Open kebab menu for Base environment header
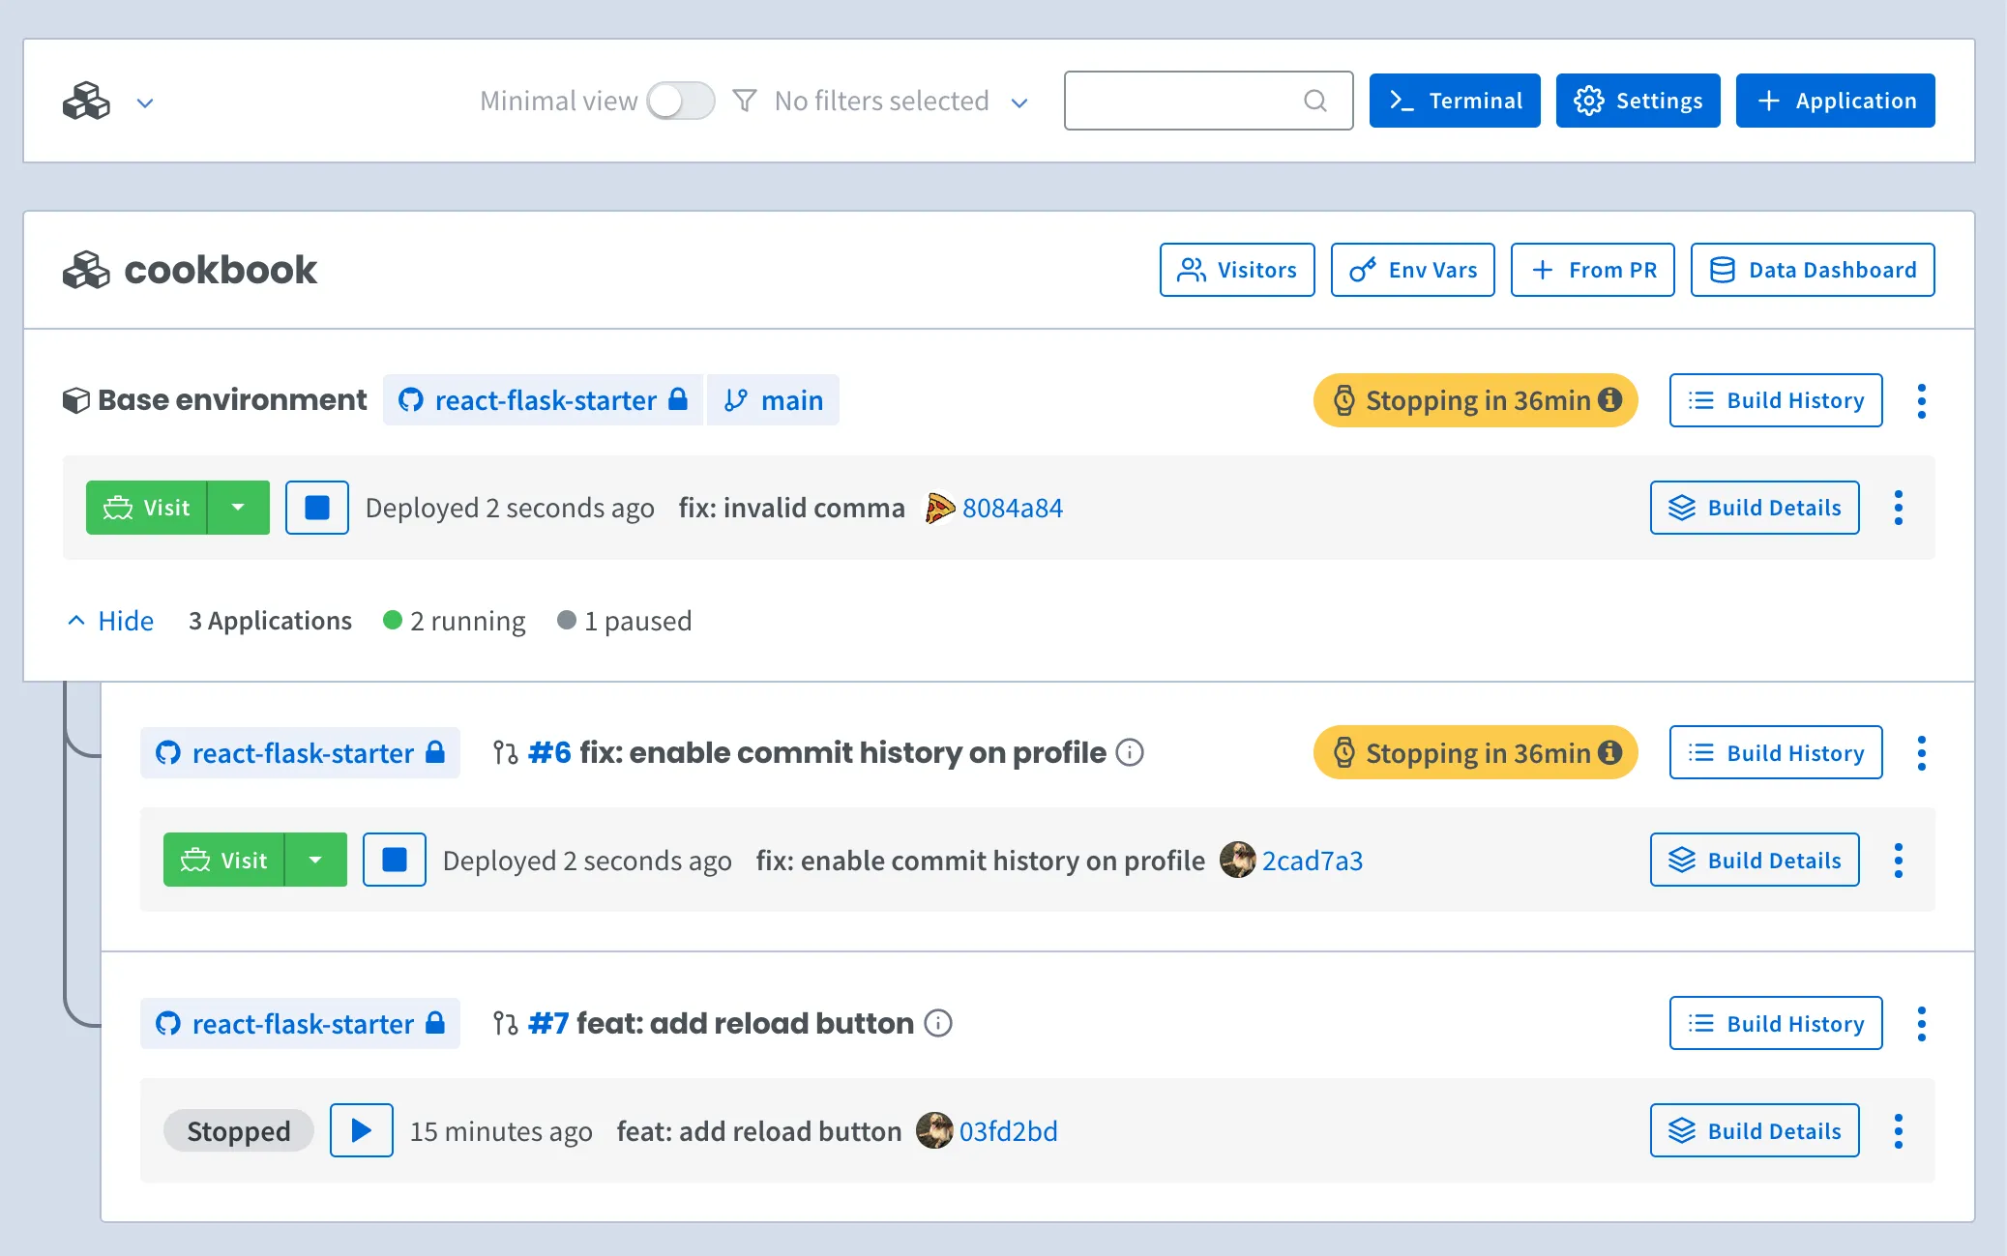2007x1256 pixels. 1921,400
